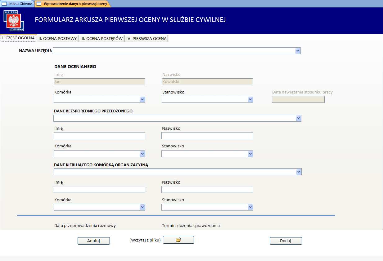Viewport: 383px width, 261px height.
Task: Open the unit head's Stanowisko dropdown
Action: click(x=250, y=207)
